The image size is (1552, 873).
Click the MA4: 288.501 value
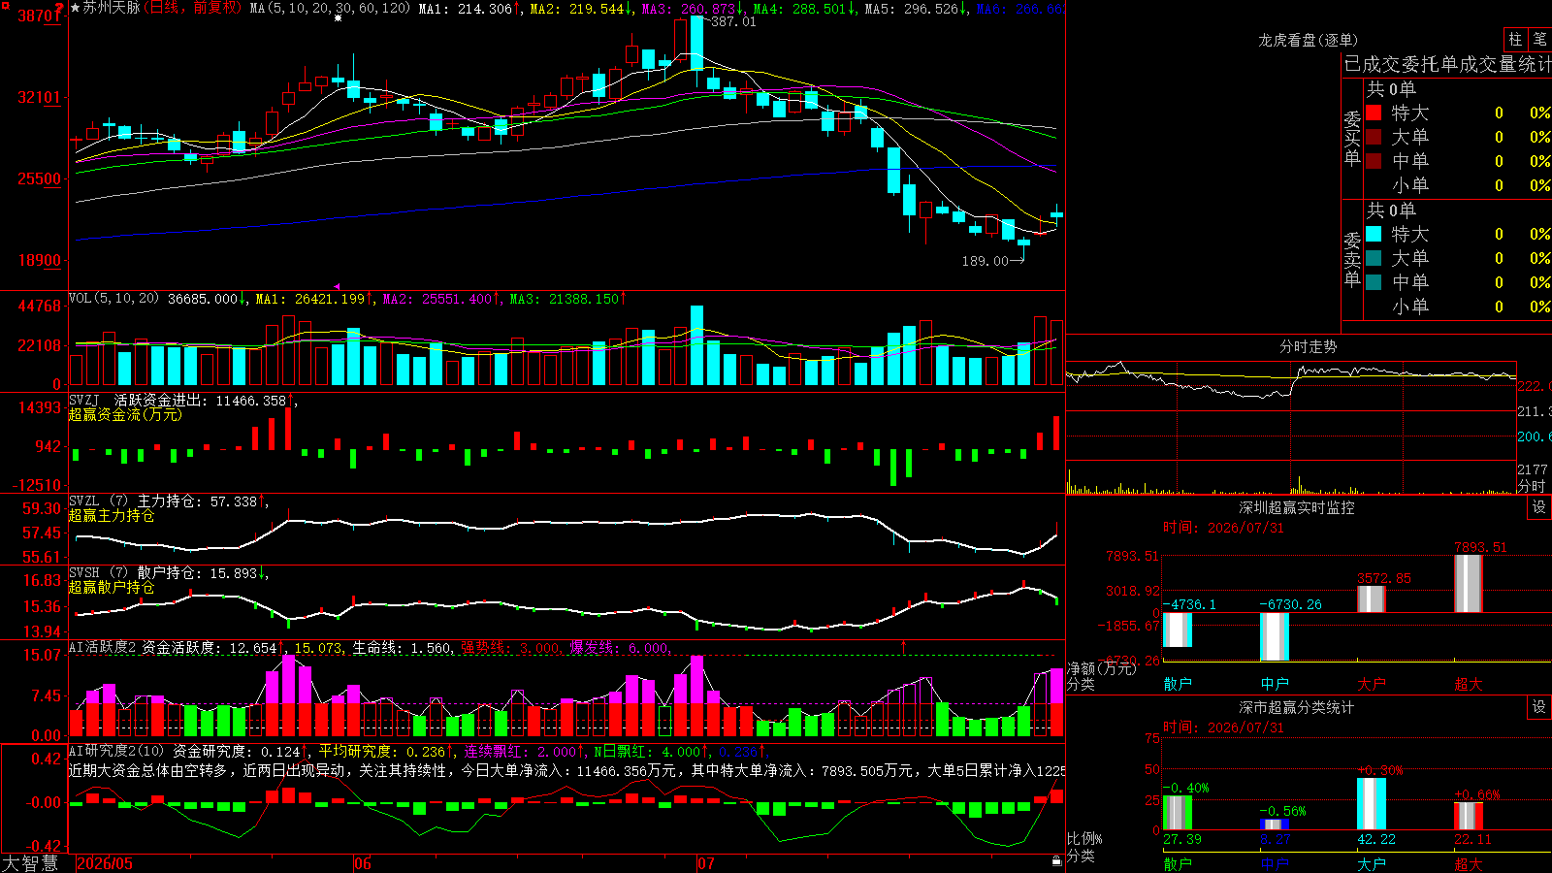pyautogui.click(x=799, y=8)
